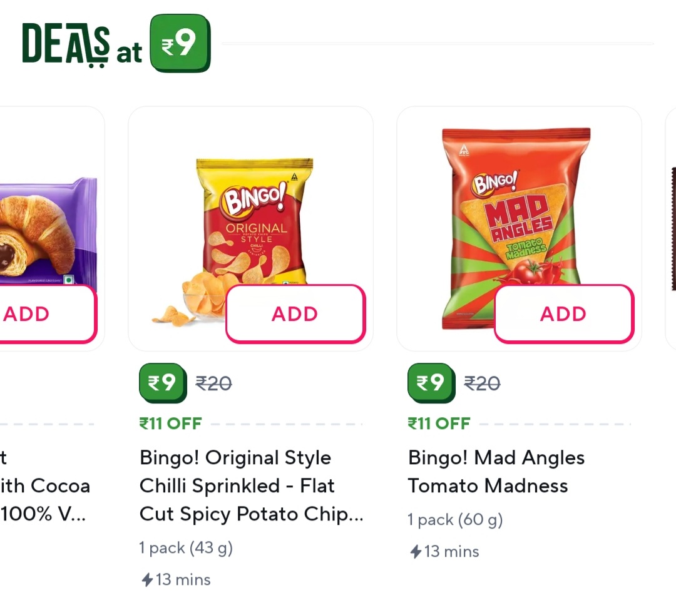Image resolution: width=676 pixels, height=603 pixels.
Task: Tap lightning icon beside Original Style delivery time
Action: coord(148,580)
